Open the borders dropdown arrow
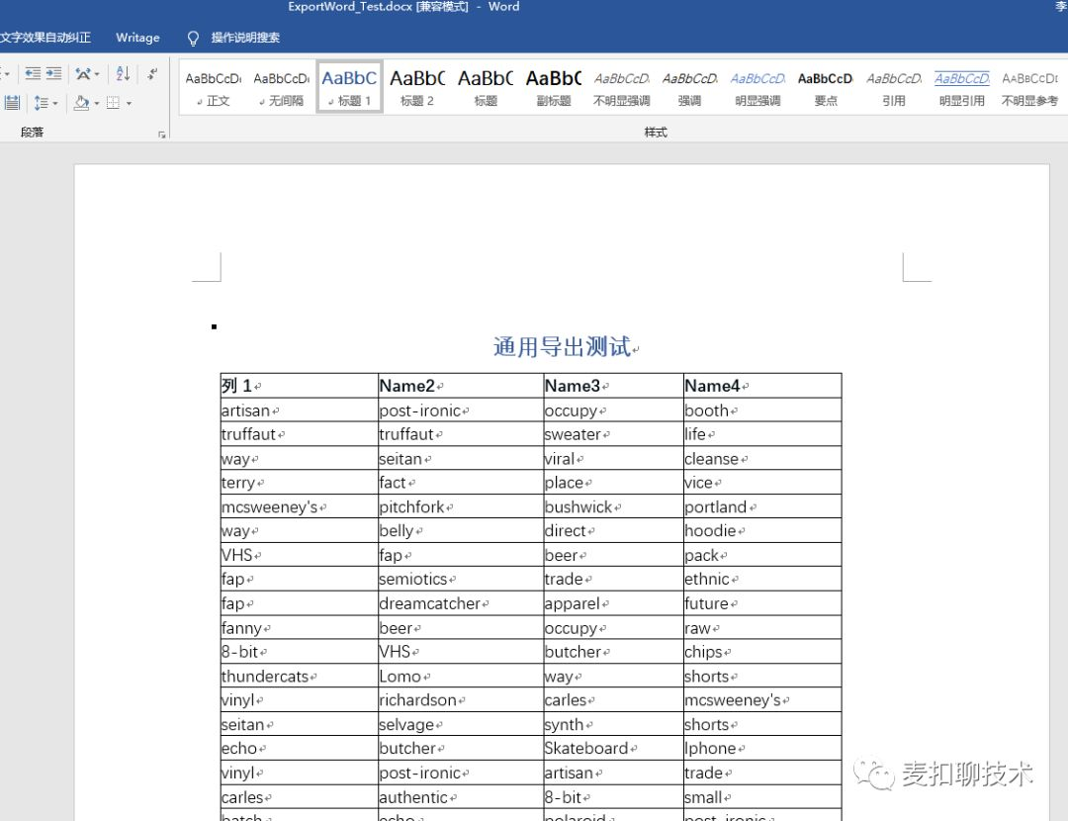Viewport: 1068px width, 821px height. tap(129, 104)
